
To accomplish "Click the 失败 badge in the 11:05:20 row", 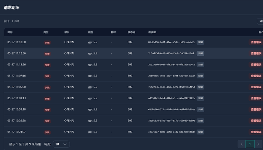I will 47,87.
